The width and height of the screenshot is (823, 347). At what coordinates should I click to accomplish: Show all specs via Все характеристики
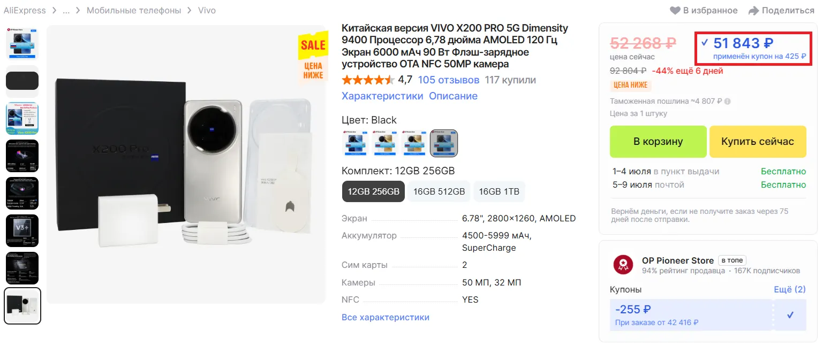(386, 317)
